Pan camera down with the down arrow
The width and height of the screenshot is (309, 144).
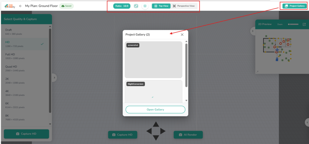tap(156, 138)
